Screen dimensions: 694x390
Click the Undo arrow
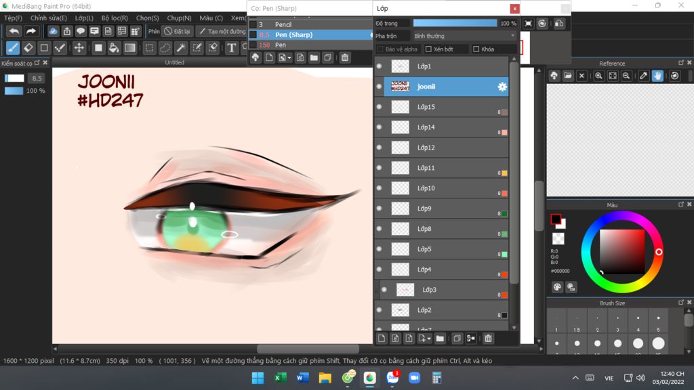[14, 31]
